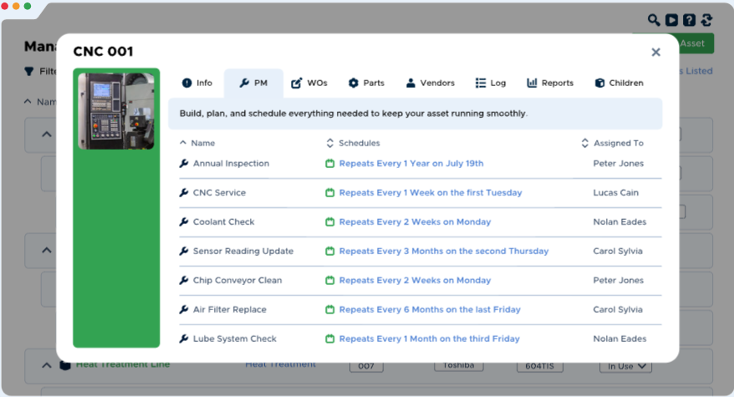Click the CNC 001 asset photo thumbnail
This screenshot has height=397, width=734.
pos(116,110)
